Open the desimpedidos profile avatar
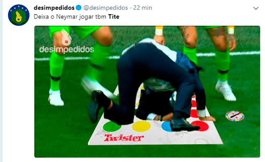This screenshot has height=162, width=265. click(19, 15)
